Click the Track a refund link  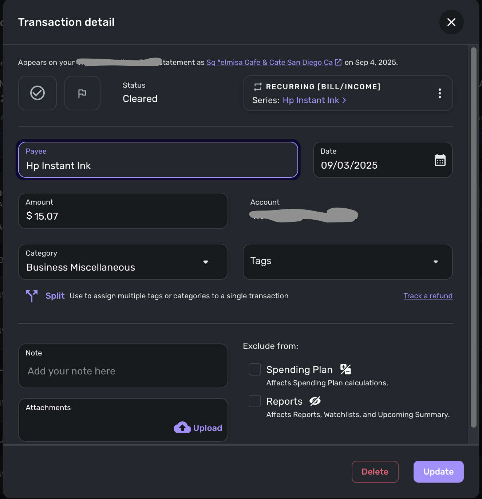point(428,296)
